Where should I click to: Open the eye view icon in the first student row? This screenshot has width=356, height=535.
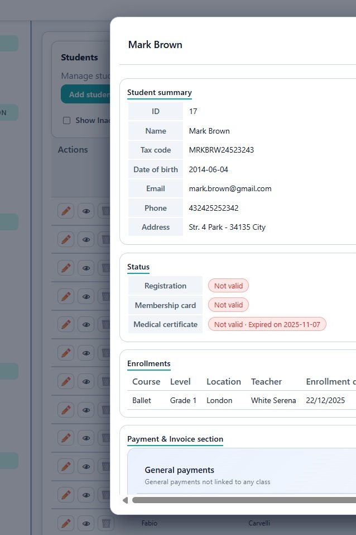pyautogui.click(x=86, y=211)
